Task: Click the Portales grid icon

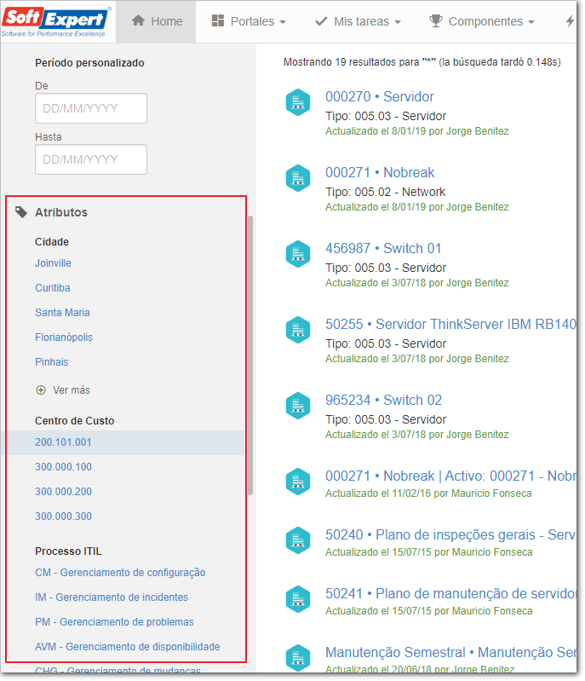Action: (217, 20)
